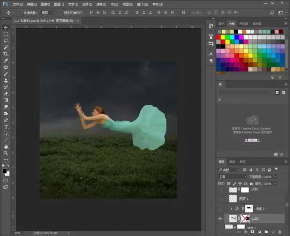This screenshot has width=290, height=236.
Task: Add a layer style with fx icon
Action: (246, 232)
